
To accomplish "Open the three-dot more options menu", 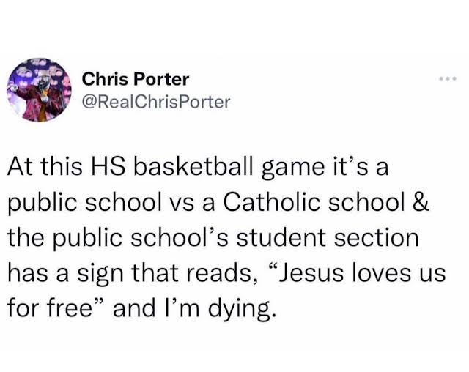I will (448, 79).
